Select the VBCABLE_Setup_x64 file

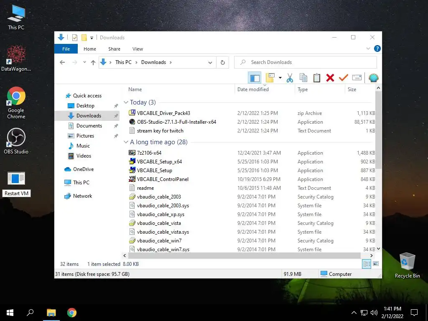coord(159,162)
